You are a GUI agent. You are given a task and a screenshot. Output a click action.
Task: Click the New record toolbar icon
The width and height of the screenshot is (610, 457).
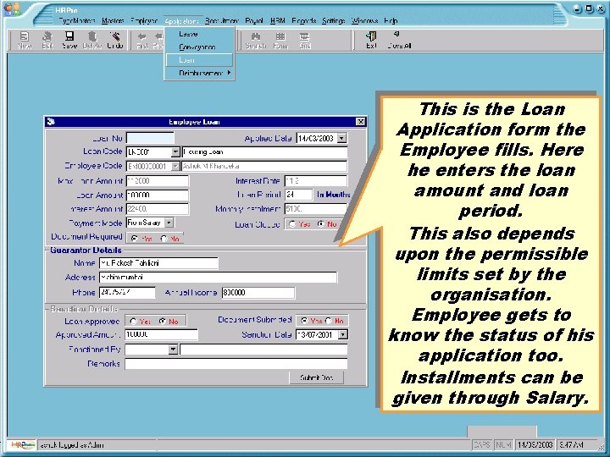(x=25, y=36)
